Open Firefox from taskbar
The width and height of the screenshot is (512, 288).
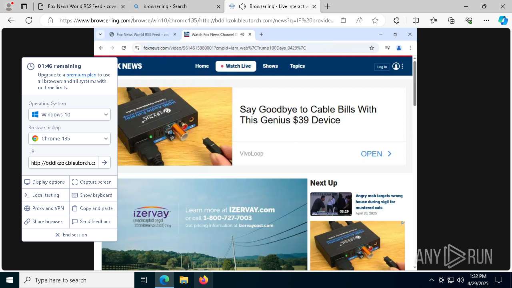(x=204, y=280)
